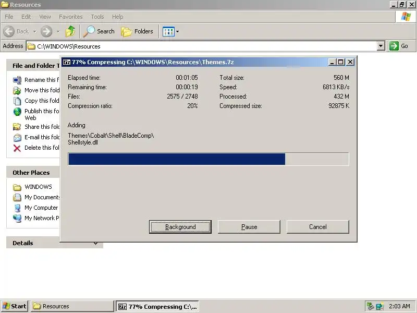417x313 pixels.
Task: Click the Forward arrow icon in Explorer toolbar
Action: tap(46, 31)
